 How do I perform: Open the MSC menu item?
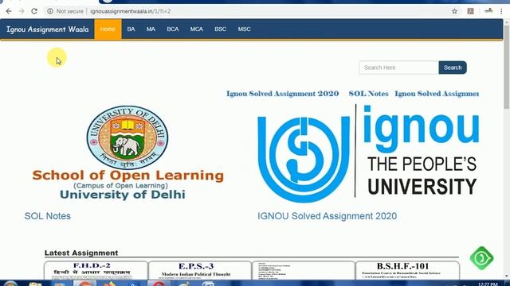pos(245,29)
